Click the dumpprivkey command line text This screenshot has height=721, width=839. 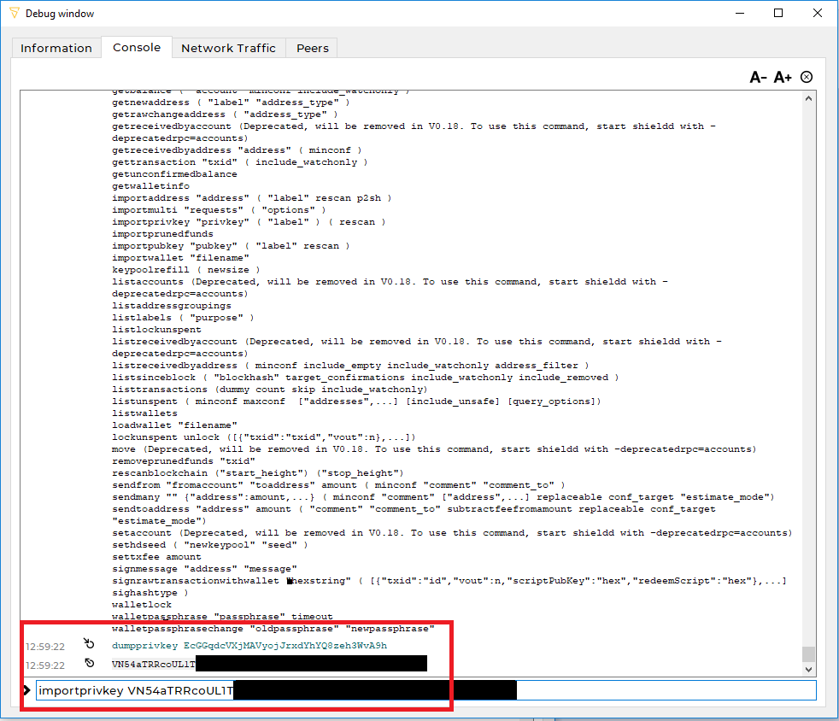click(249, 646)
